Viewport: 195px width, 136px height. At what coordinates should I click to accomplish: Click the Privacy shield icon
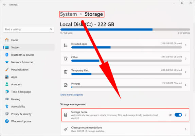[7, 114]
